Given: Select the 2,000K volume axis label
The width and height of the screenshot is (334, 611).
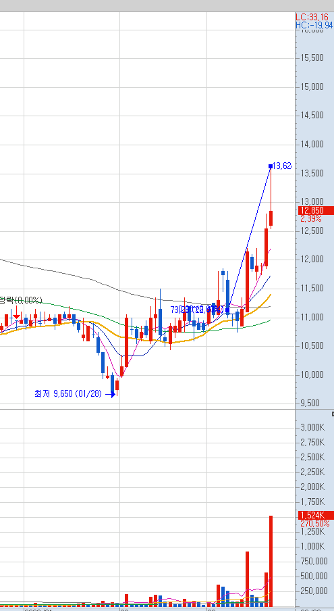Looking at the screenshot, I should (312, 487).
